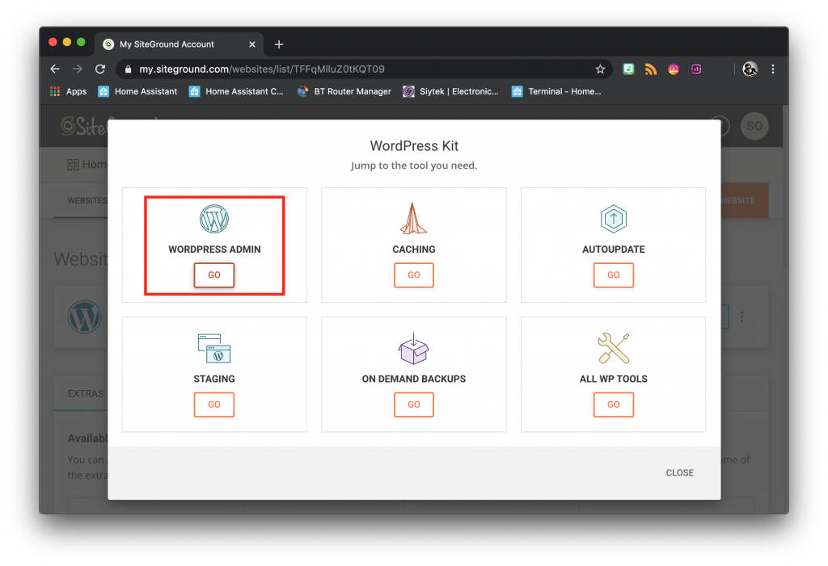Select the EXTRAS tab behind the dialog
Image resolution: width=828 pixels, height=566 pixels.
click(x=86, y=393)
